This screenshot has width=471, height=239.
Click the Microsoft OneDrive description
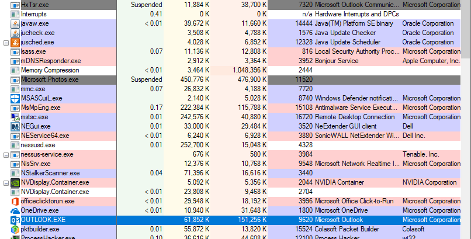[341, 210]
